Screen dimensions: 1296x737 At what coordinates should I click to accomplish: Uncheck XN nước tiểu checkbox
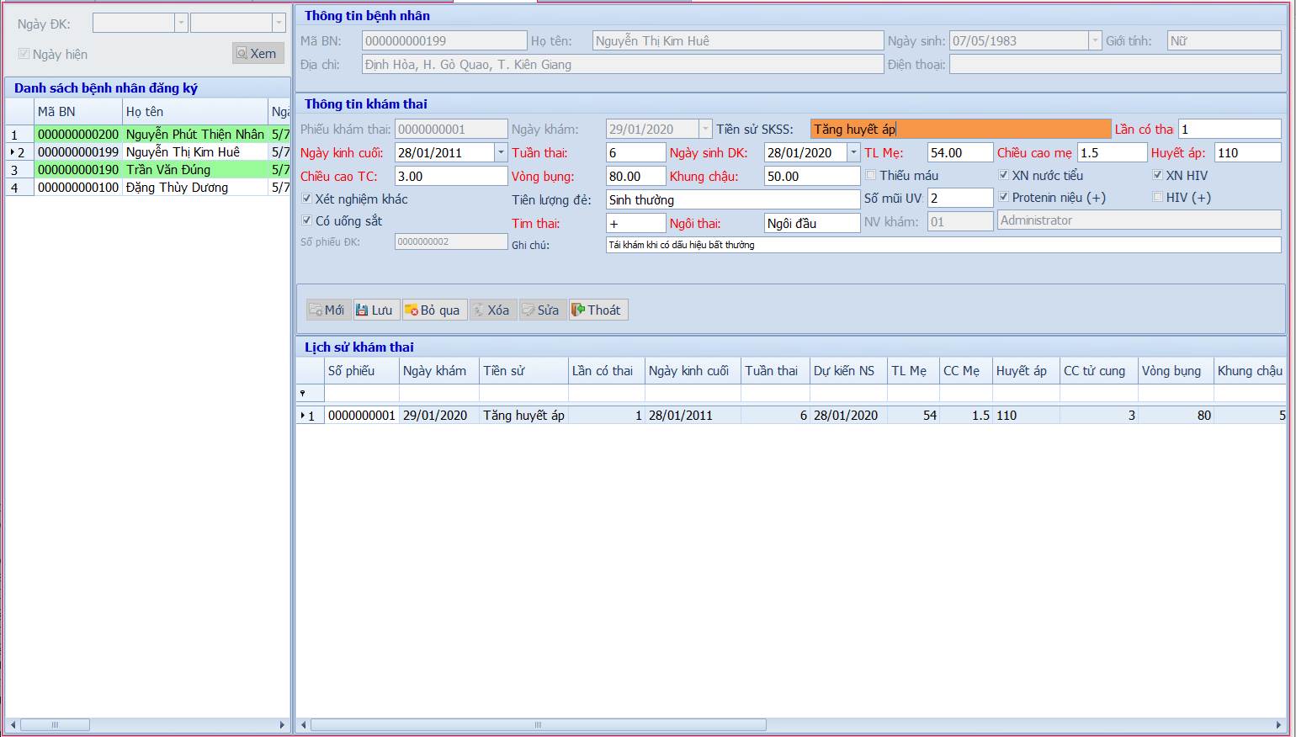1003,175
